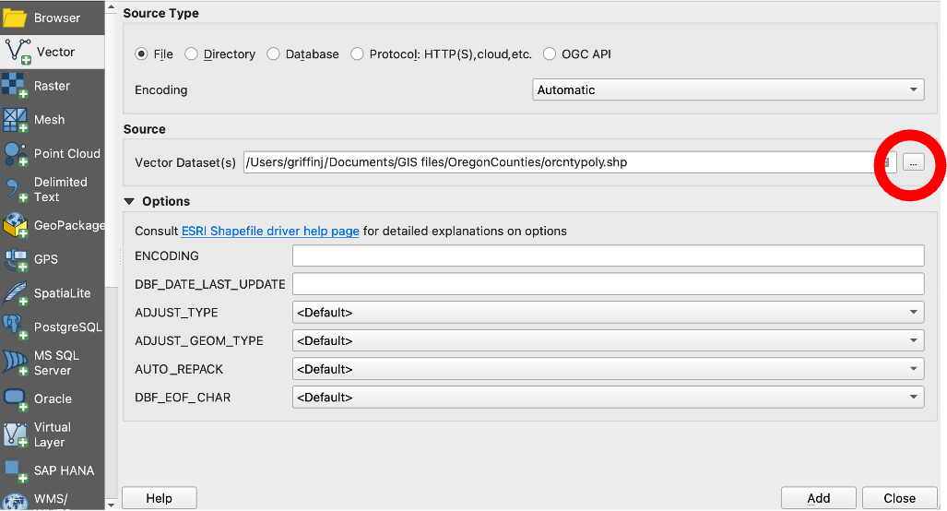Open the Encoding Automatic dropdown
The height and width of the screenshot is (511, 947).
click(x=728, y=90)
